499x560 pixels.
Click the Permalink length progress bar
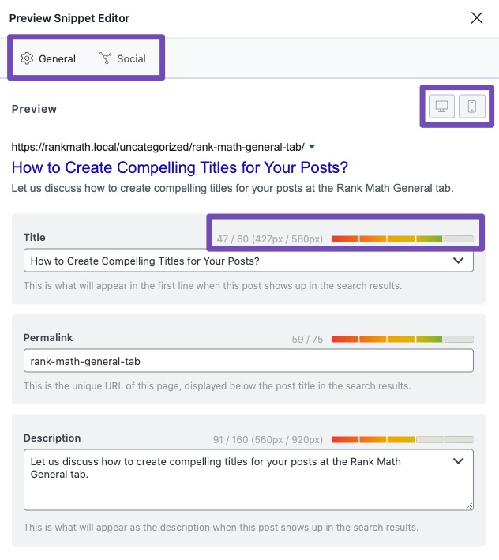click(402, 340)
